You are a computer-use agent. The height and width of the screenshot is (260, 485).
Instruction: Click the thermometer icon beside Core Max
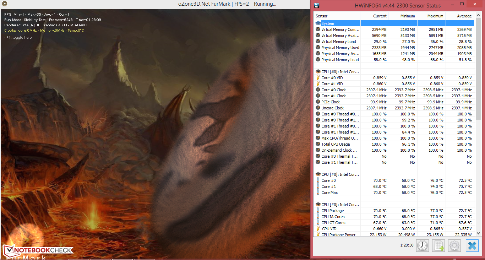318,193
